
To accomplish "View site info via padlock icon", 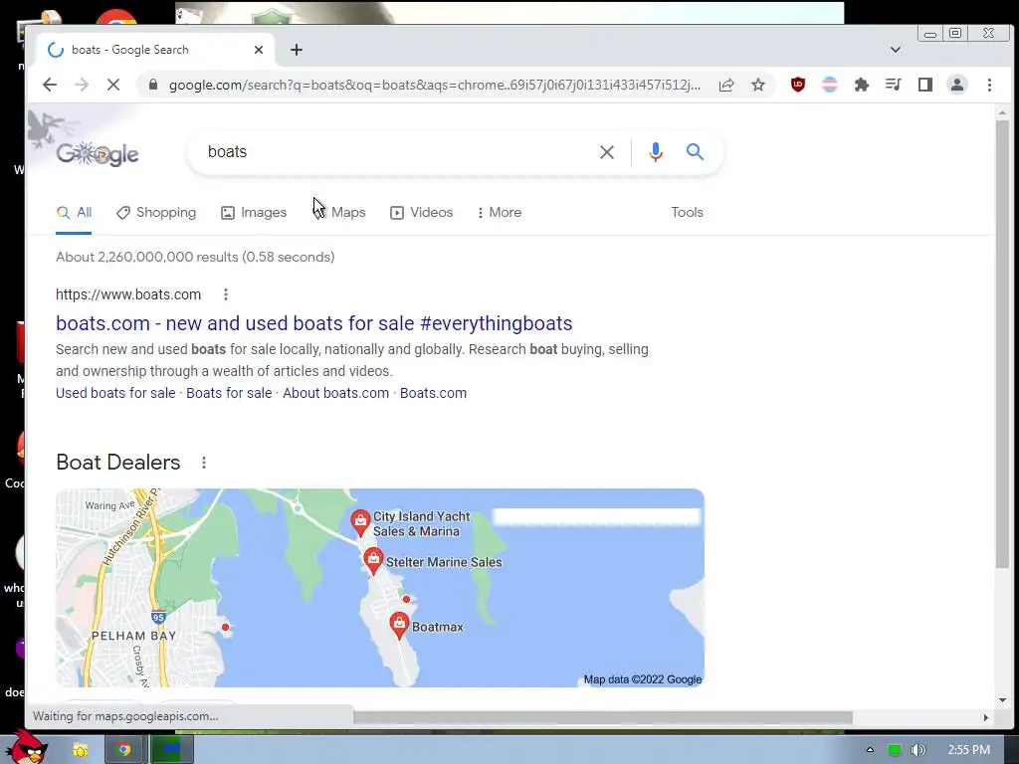I will [x=153, y=85].
